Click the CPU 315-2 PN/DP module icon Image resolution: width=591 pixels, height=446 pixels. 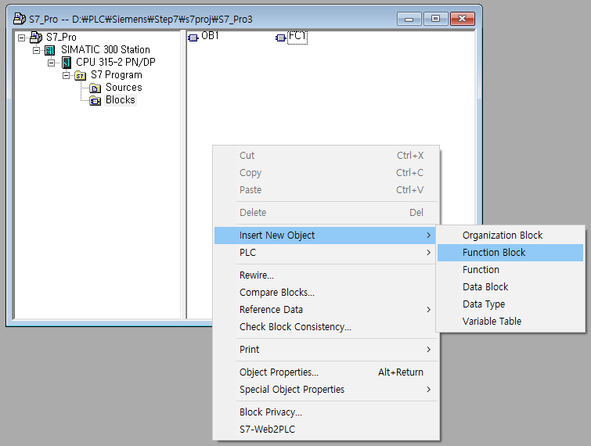click(x=67, y=63)
